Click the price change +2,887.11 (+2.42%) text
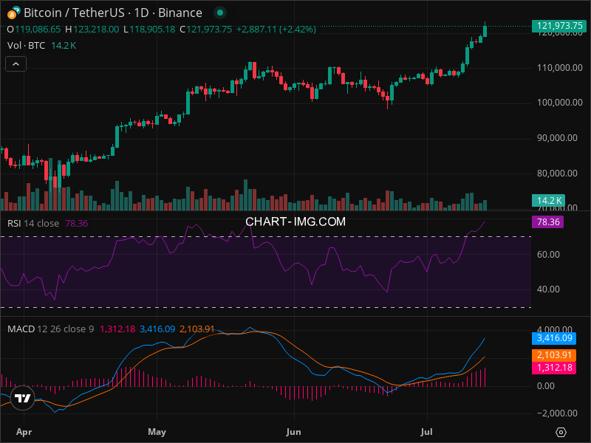This screenshot has width=591, height=443. tap(276, 30)
